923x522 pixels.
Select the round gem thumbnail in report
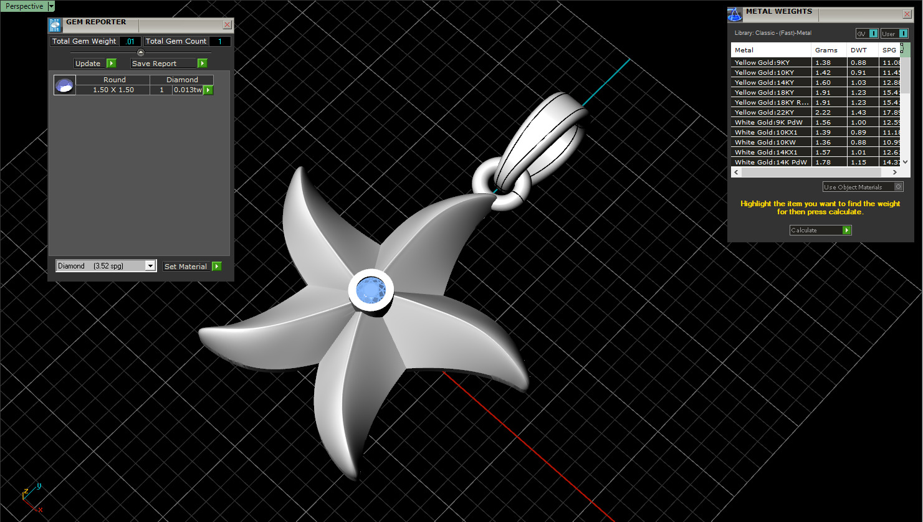click(x=65, y=85)
